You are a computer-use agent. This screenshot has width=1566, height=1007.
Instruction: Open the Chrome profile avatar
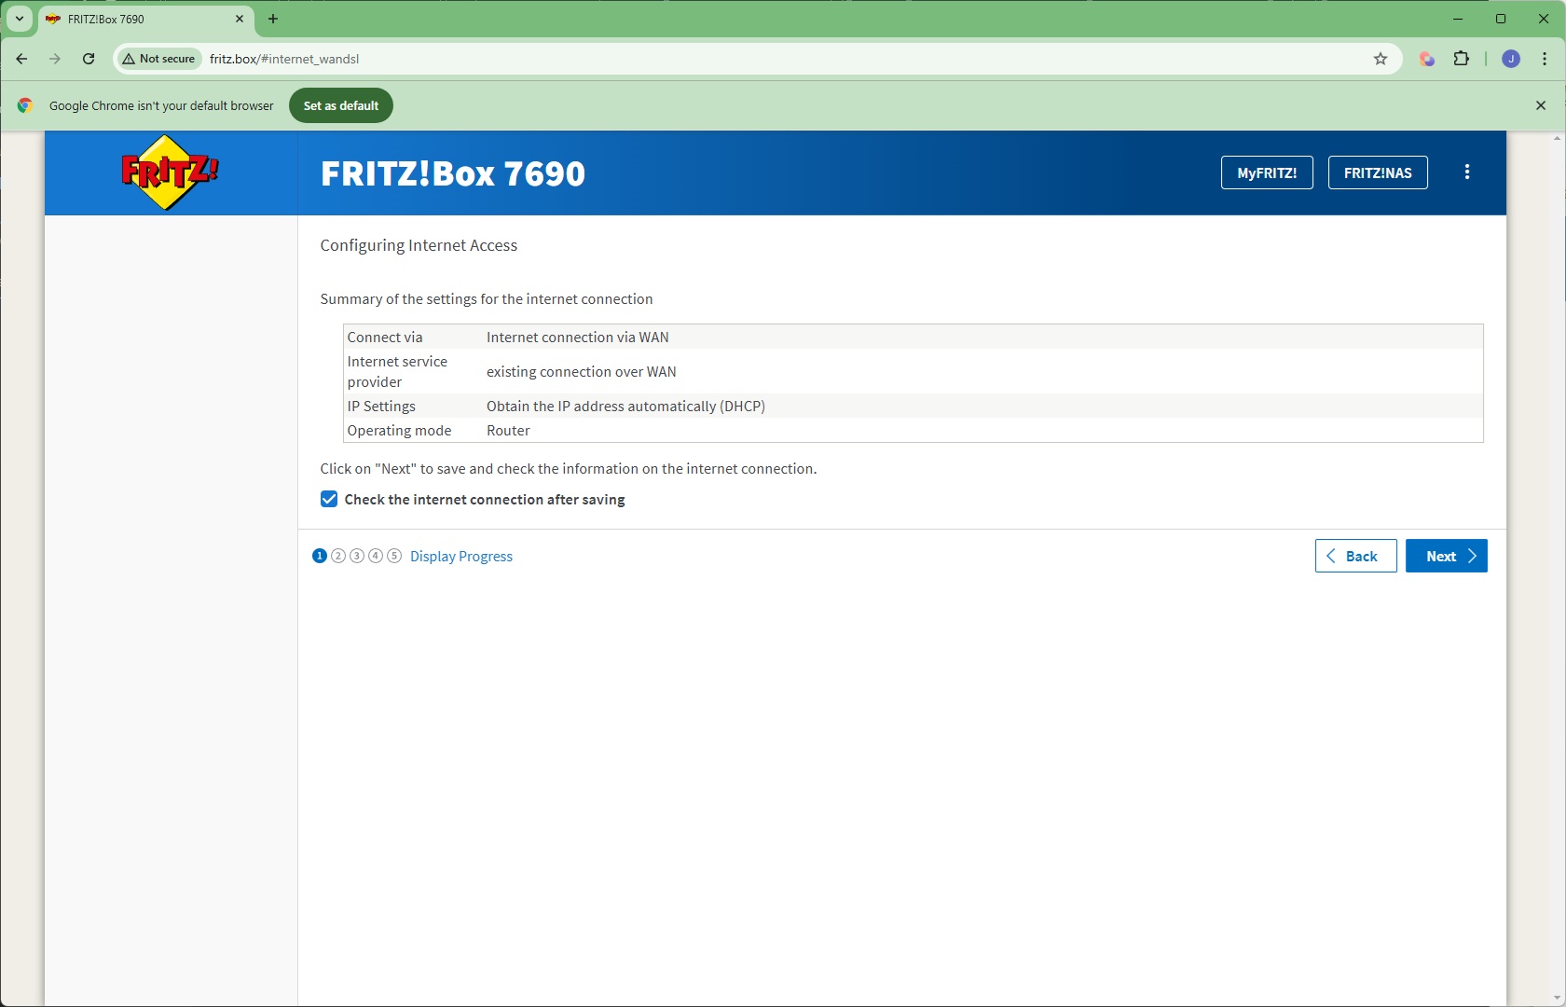pos(1511,59)
